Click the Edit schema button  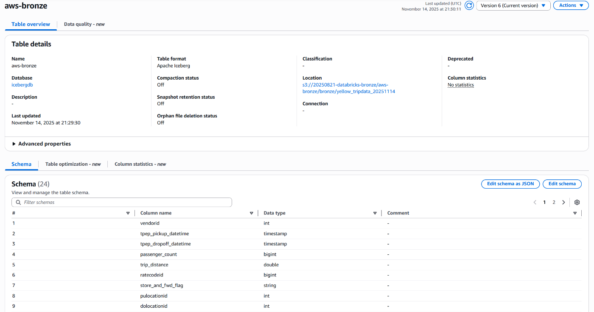coord(562,184)
